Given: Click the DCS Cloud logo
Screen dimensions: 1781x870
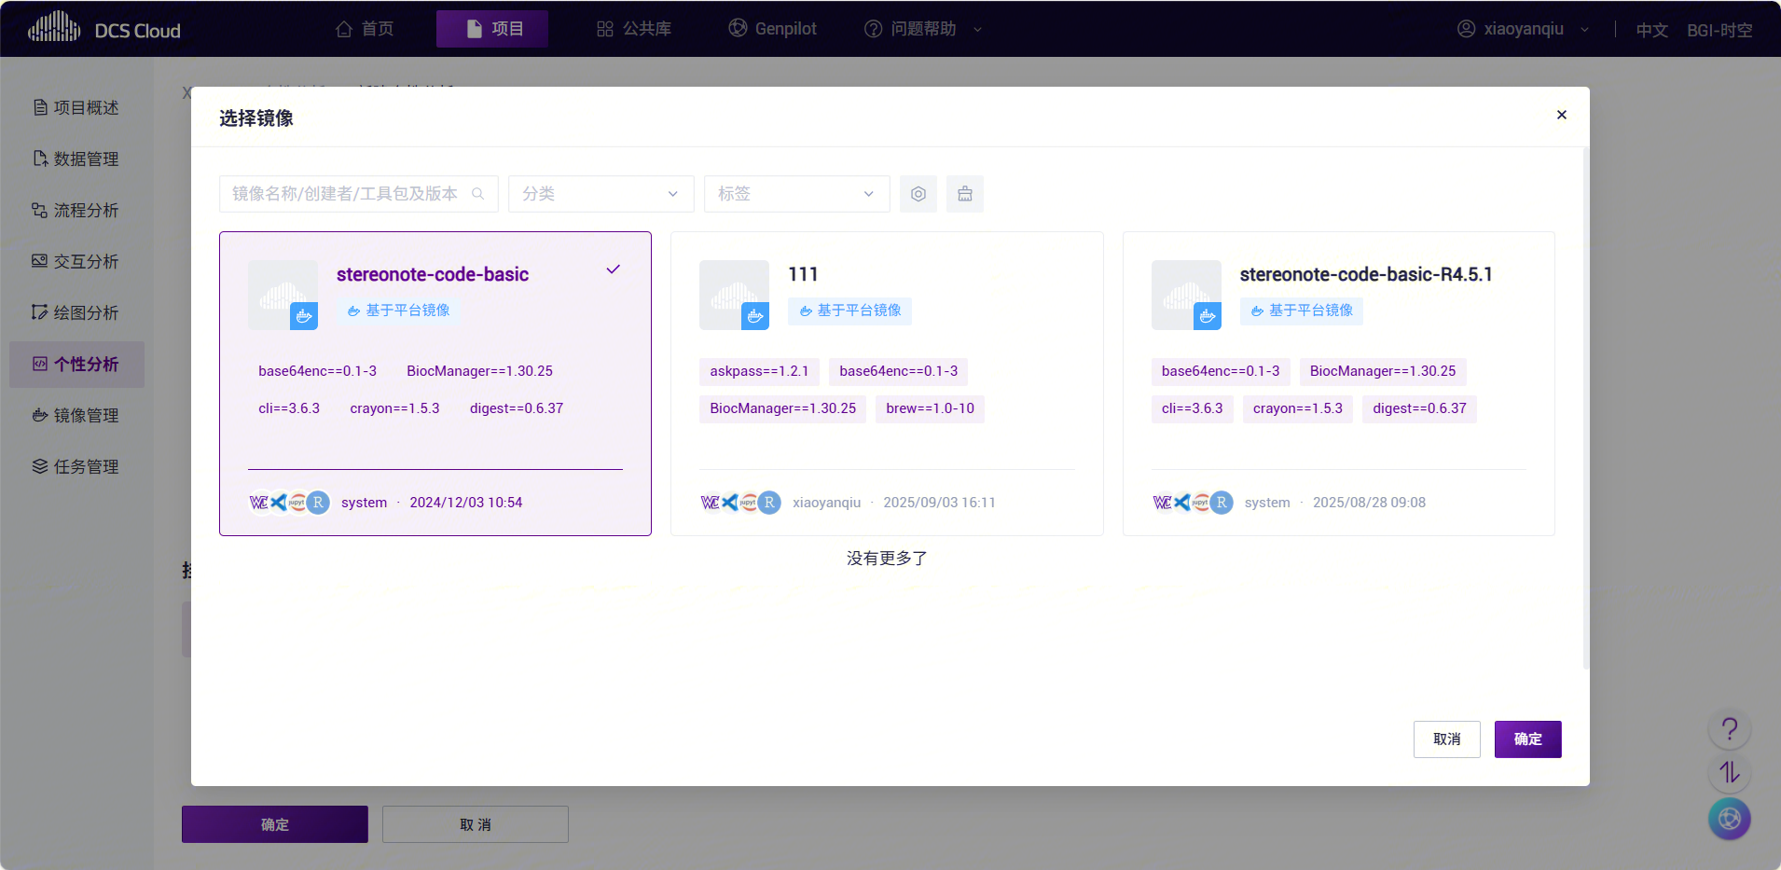Looking at the screenshot, I should pyautogui.click(x=104, y=29).
